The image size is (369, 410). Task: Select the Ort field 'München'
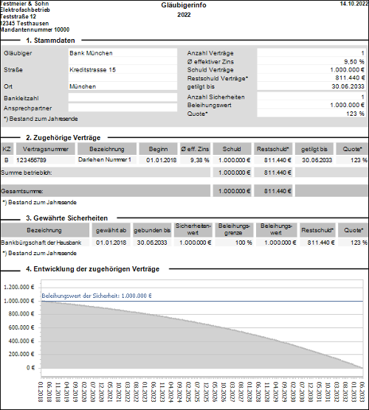click(x=123, y=86)
